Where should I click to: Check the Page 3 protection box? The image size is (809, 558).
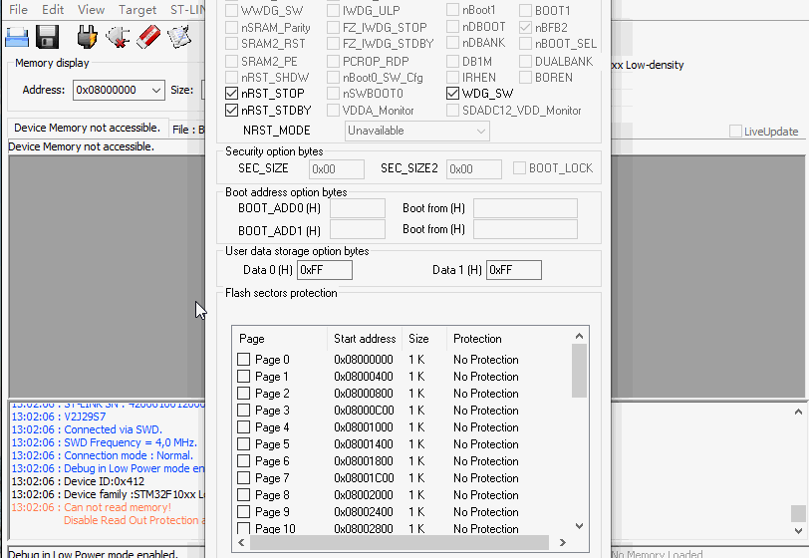243,411
